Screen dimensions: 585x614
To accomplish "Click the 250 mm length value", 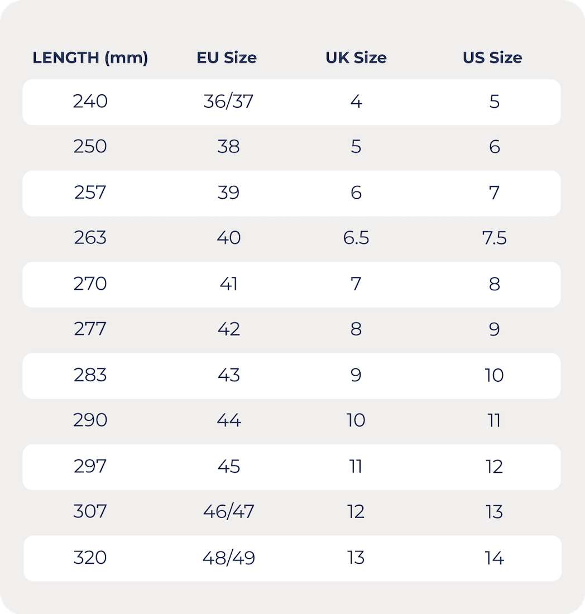I will [x=90, y=147].
